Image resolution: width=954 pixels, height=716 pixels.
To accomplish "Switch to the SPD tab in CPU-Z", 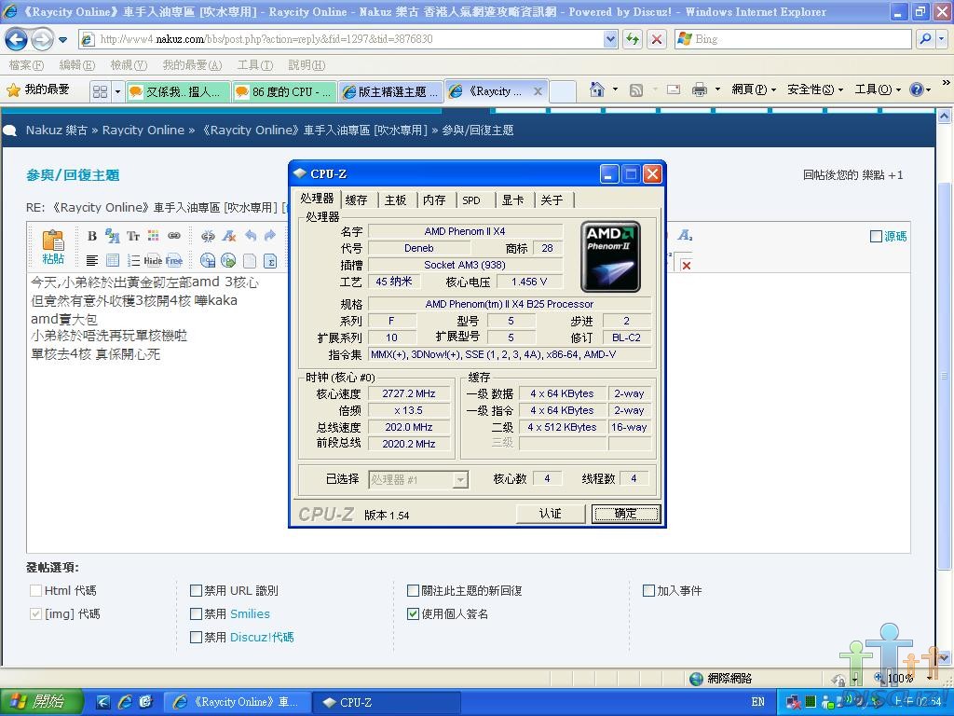I will coord(472,200).
